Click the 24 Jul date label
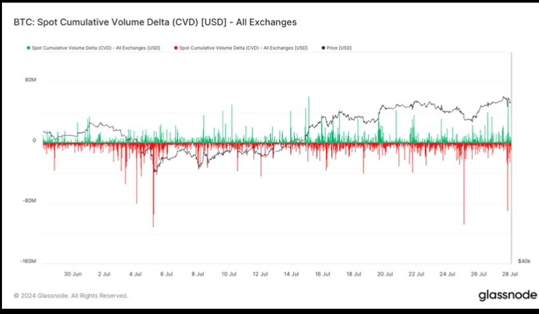This screenshot has height=314, width=539. pos(447,275)
